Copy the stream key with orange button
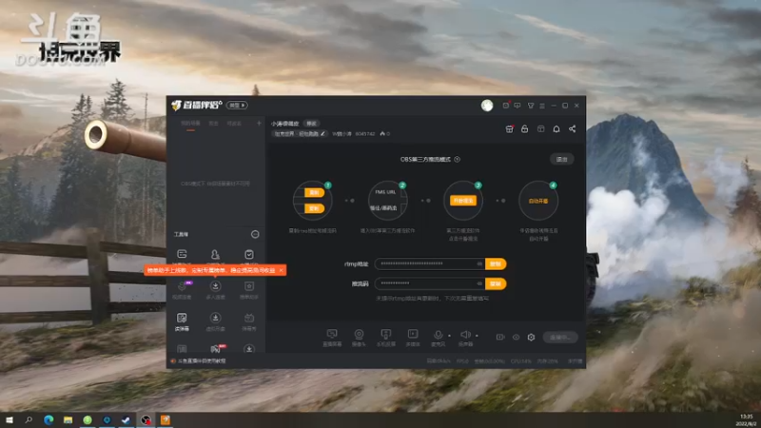The width and height of the screenshot is (761, 428). click(x=496, y=283)
